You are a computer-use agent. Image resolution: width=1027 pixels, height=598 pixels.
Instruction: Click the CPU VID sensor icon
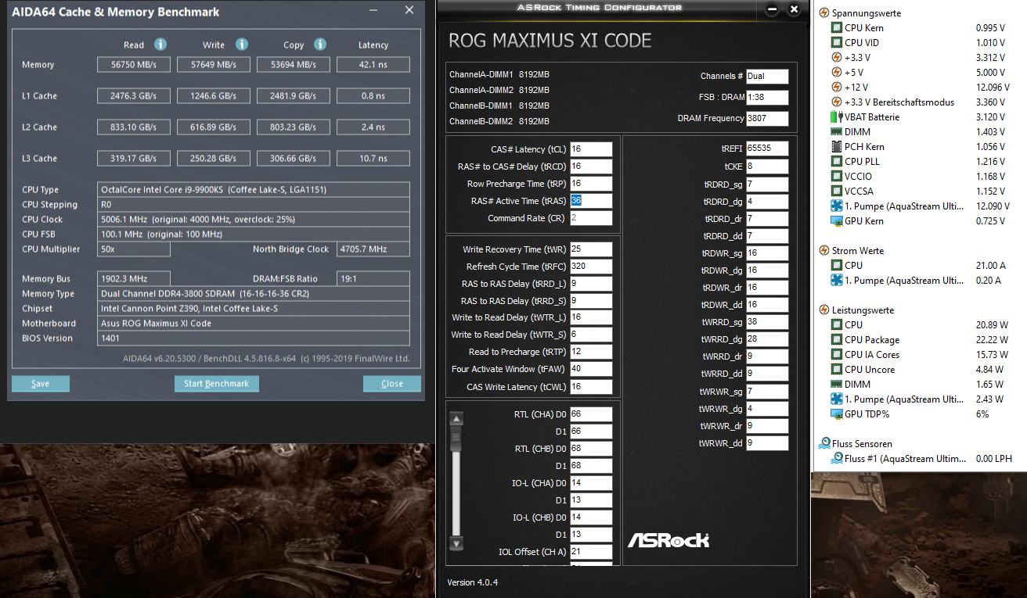point(837,43)
